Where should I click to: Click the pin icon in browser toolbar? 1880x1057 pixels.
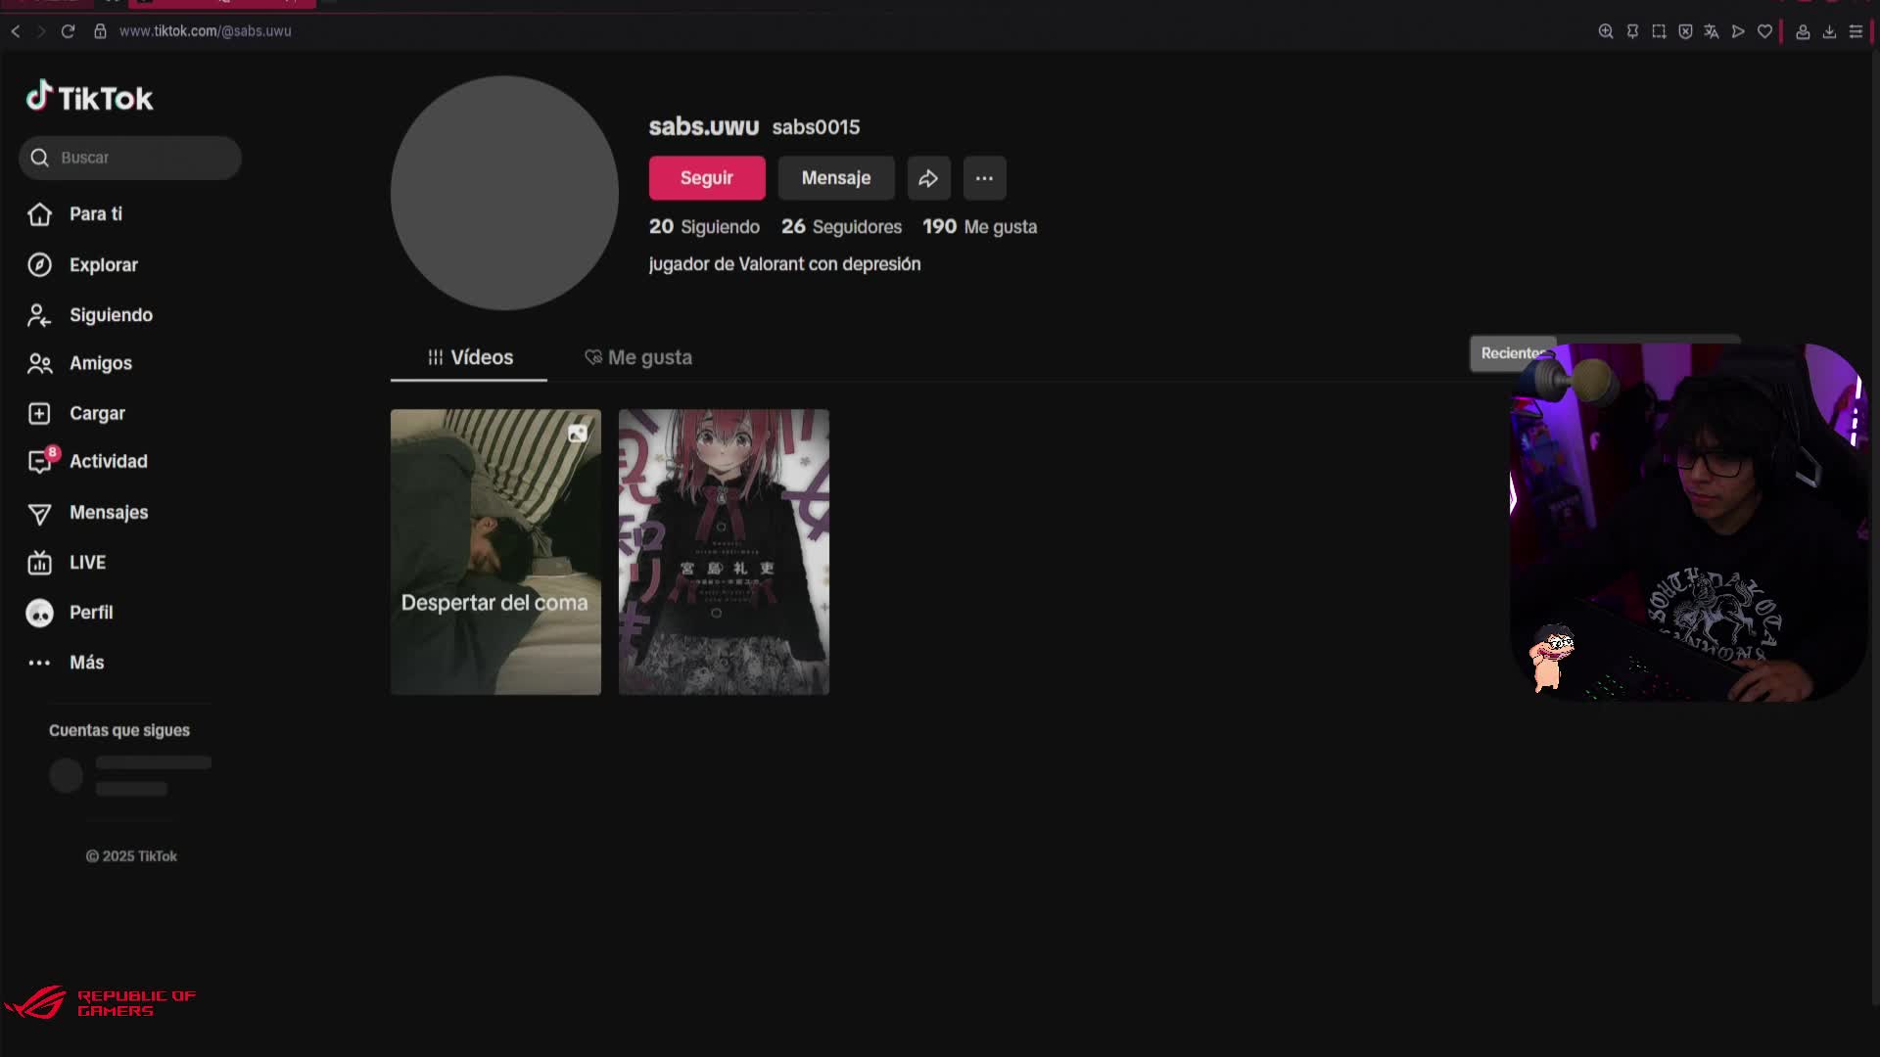point(1632,31)
